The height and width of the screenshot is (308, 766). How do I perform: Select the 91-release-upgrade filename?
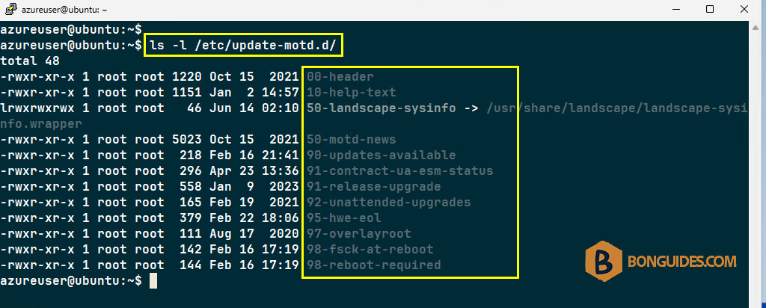(x=374, y=186)
